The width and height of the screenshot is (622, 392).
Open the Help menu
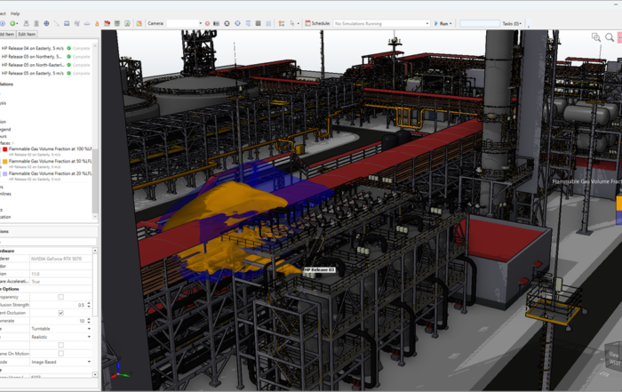[x=15, y=13]
